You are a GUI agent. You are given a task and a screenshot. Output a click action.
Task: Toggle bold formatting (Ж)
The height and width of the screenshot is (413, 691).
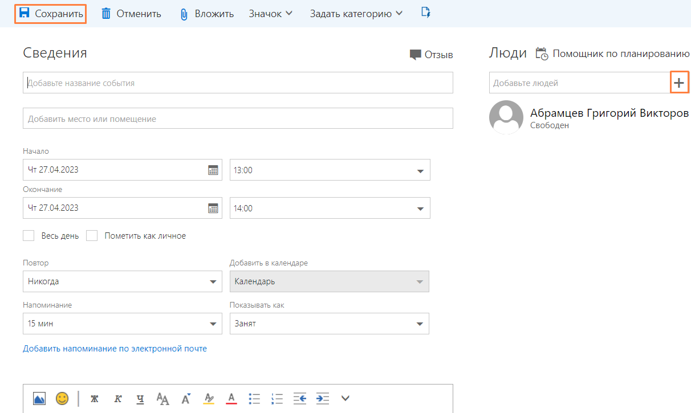coord(95,399)
